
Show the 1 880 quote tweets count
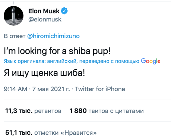pos(78,111)
